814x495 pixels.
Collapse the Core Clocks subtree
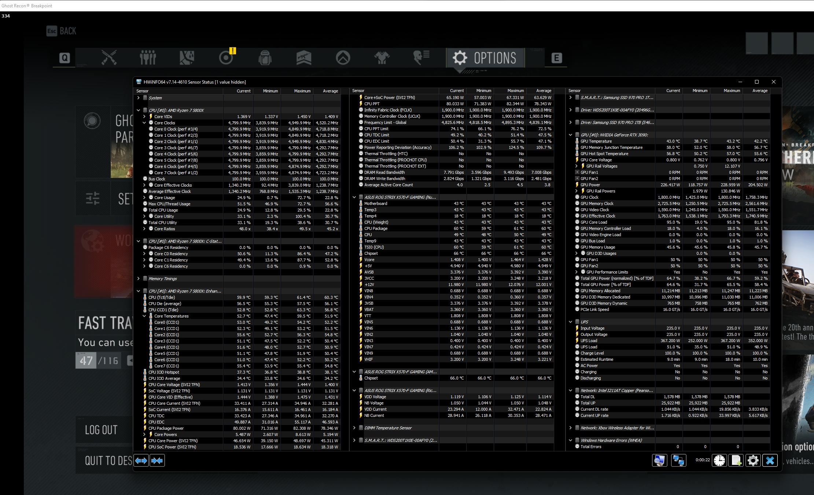144,123
